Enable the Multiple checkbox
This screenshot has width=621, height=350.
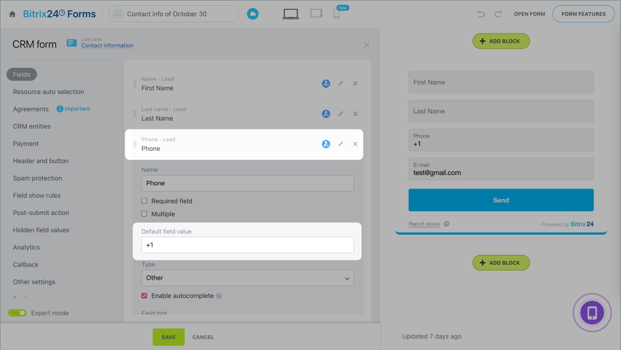[x=144, y=214]
